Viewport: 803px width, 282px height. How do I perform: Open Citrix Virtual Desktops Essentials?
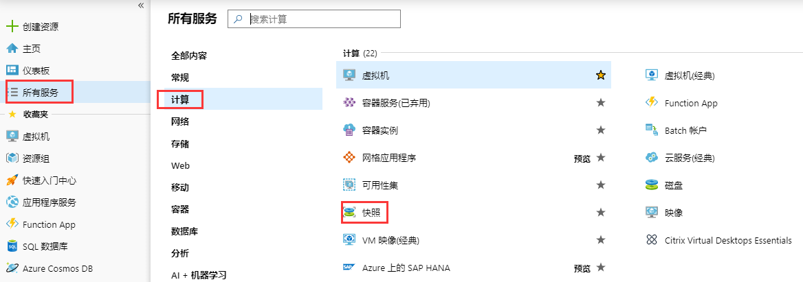point(728,240)
